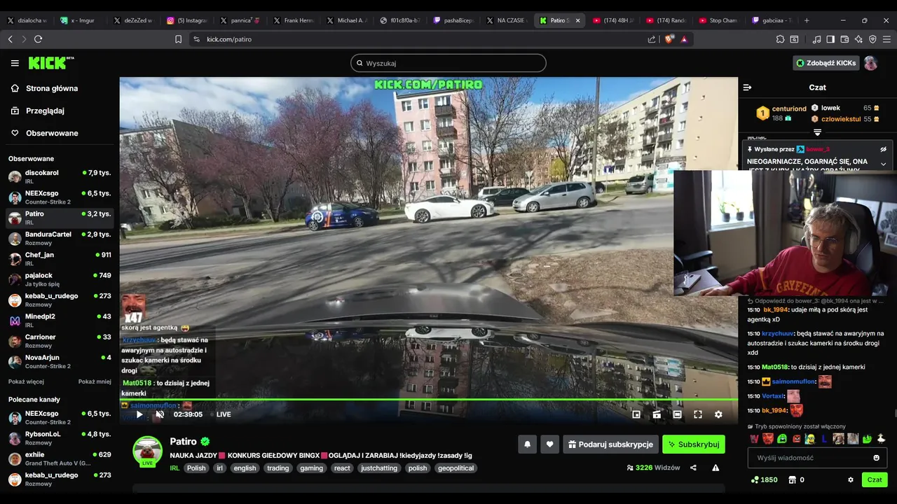Open browser extensions puzzle icon

click(780, 39)
